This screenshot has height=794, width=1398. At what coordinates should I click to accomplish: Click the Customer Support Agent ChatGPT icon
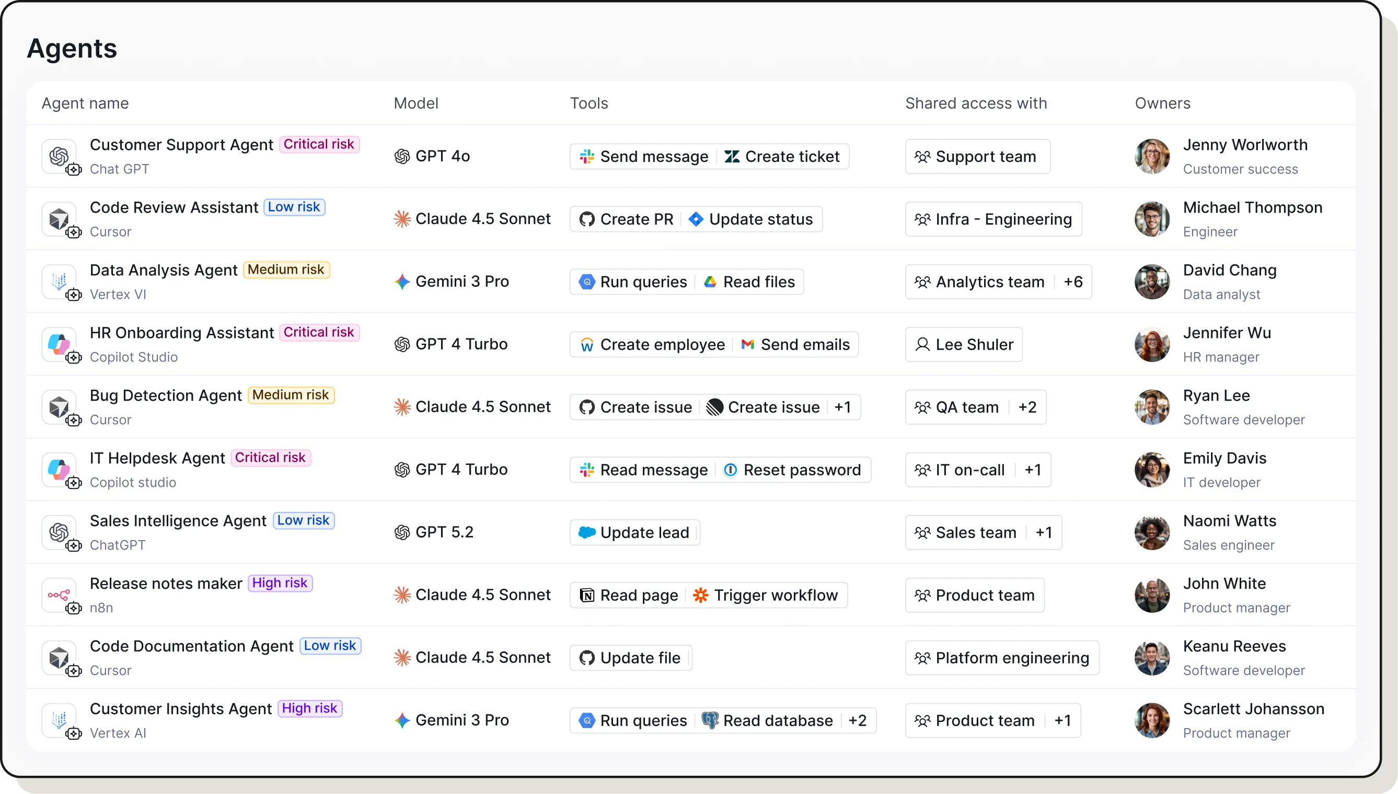tap(59, 156)
